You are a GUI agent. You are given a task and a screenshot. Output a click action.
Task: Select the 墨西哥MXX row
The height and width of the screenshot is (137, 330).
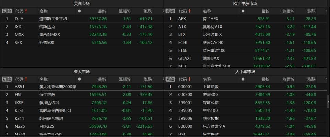pyautogui.click(x=82, y=34)
